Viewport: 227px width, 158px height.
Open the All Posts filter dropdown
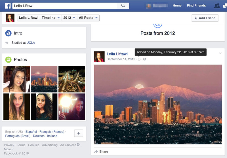click(x=88, y=18)
